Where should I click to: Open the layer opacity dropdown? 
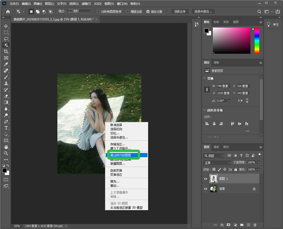click(x=258, y=162)
